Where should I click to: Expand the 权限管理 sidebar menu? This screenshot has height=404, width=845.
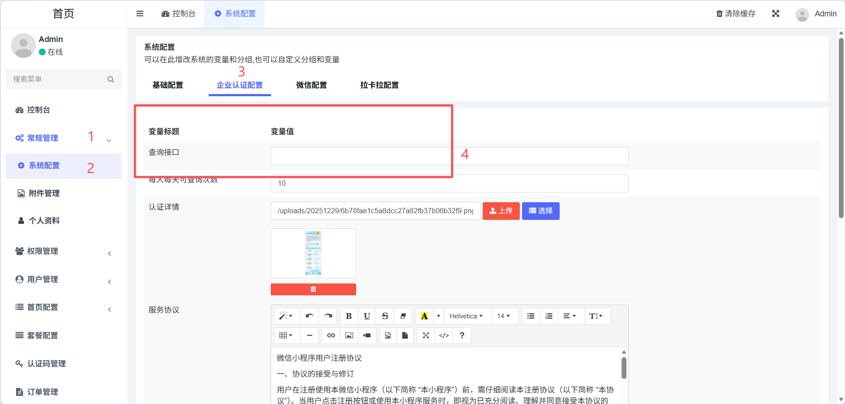(x=63, y=251)
